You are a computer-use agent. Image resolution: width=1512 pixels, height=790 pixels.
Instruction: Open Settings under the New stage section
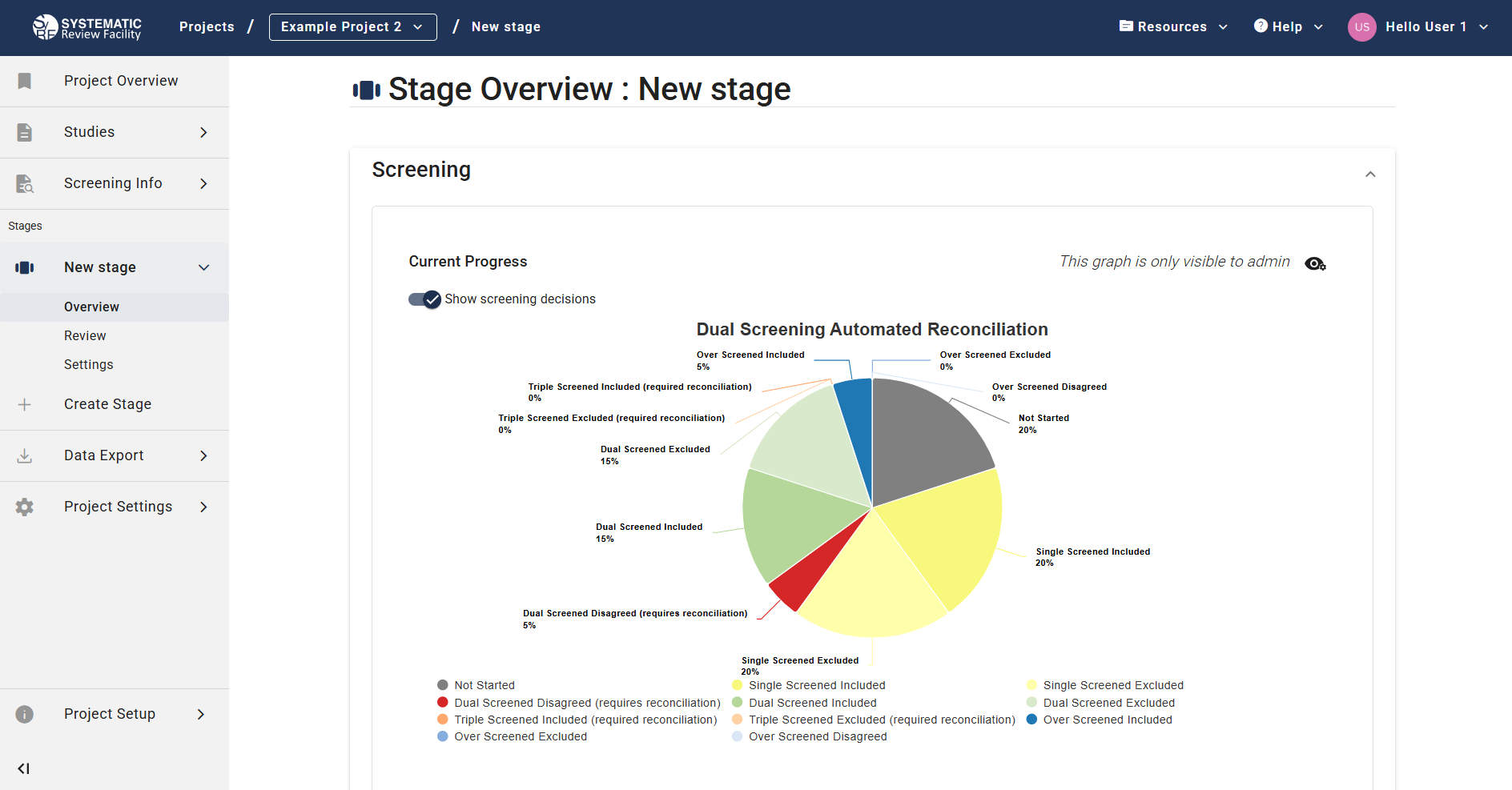pyautogui.click(x=88, y=364)
